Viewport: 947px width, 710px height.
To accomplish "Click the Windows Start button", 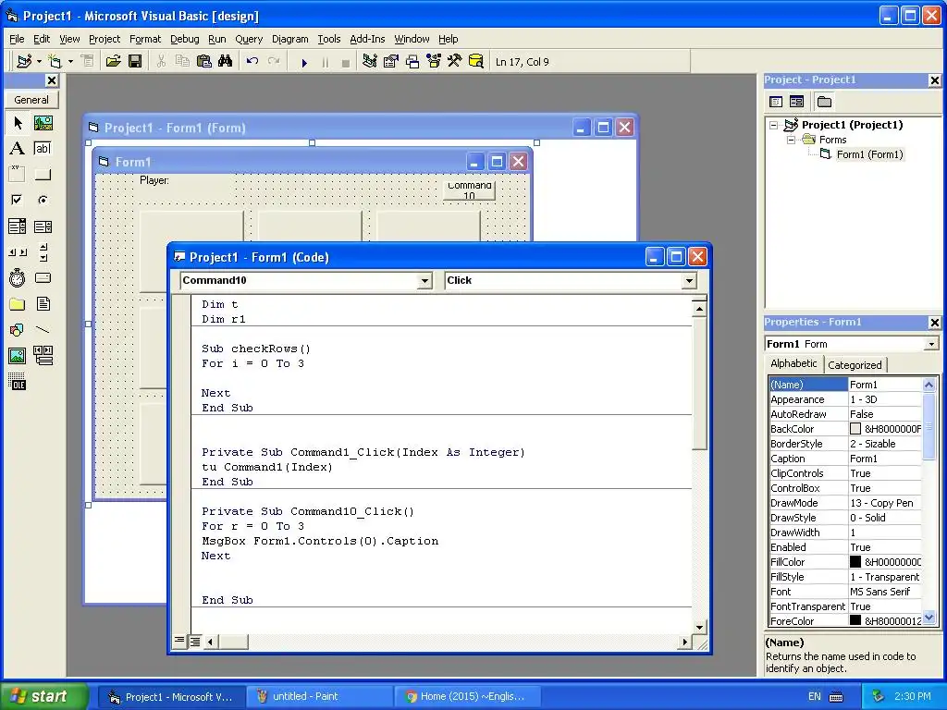I will click(x=44, y=696).
